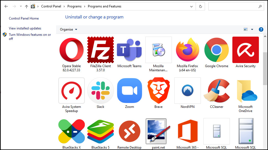Open Control Panel Home link

coord(24,18)
